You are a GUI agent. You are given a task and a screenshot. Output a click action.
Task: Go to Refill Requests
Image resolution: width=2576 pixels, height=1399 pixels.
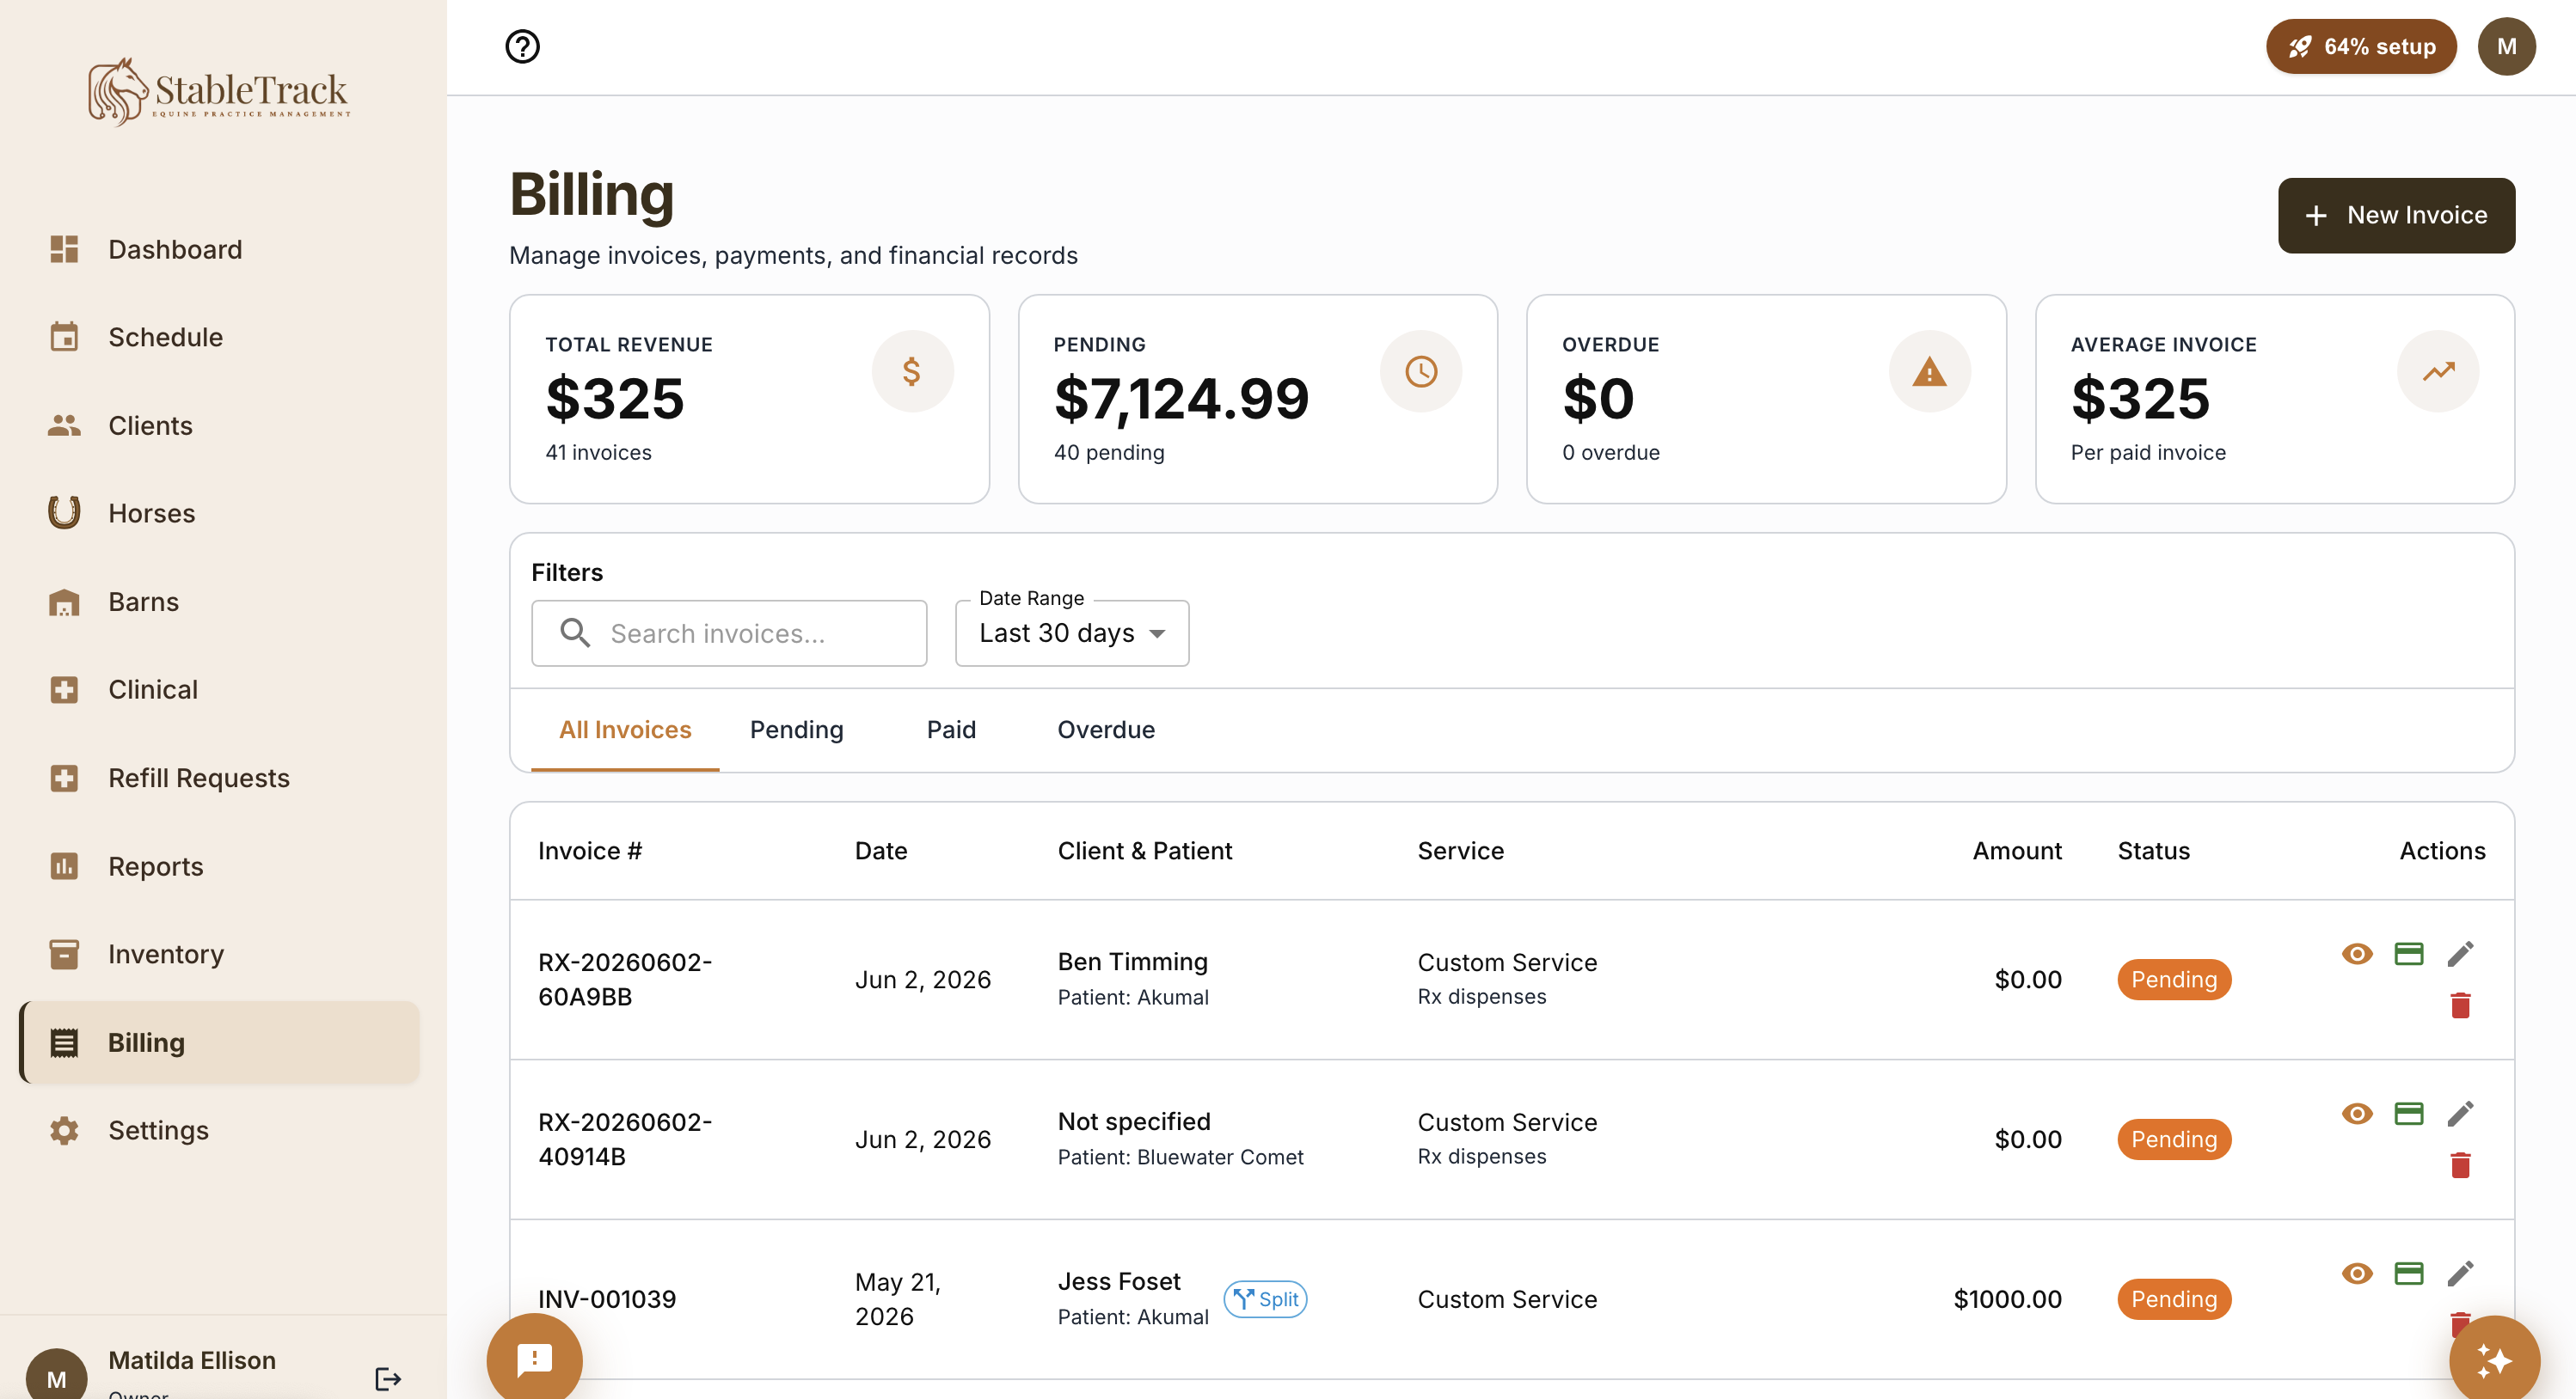click(x=220, y=778)
